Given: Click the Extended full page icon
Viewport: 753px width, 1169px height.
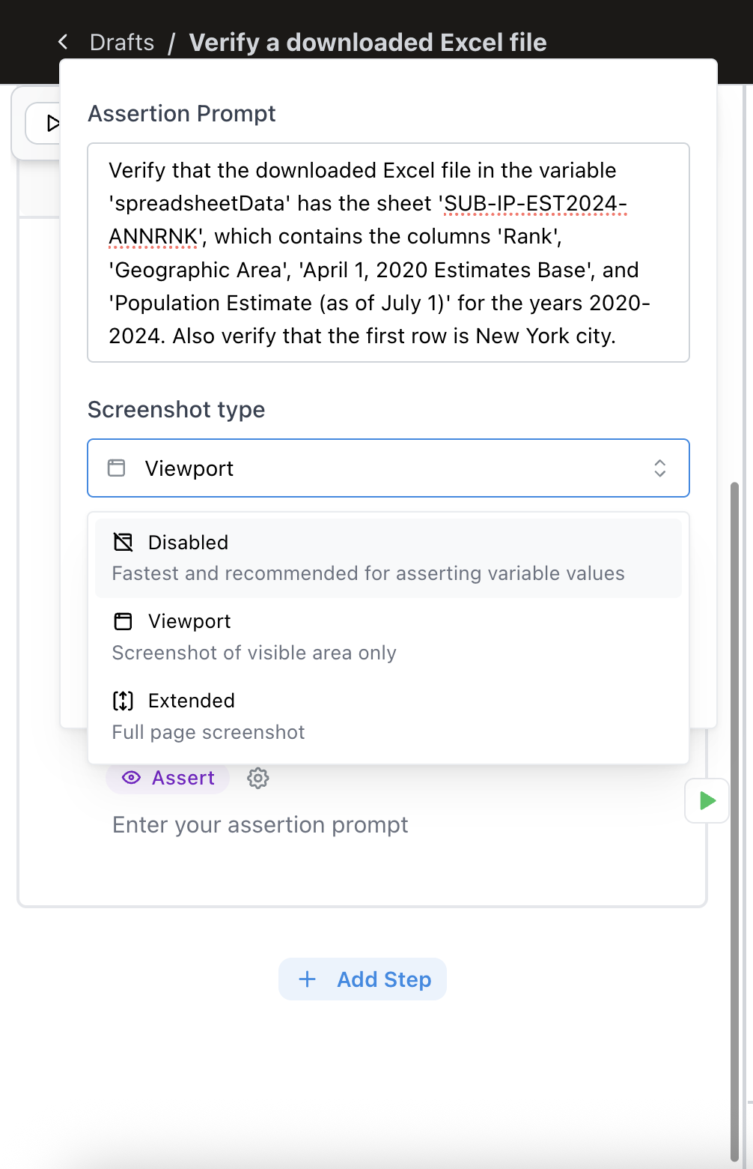Looking at the screenshot, I should pyautogui.click(x=123, y=701).
